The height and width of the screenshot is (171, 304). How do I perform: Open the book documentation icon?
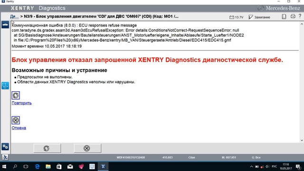(284, 17)
